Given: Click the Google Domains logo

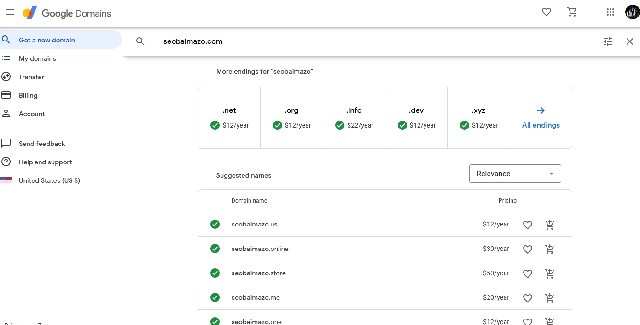Looking at the screenshot, I should (67, 13).
